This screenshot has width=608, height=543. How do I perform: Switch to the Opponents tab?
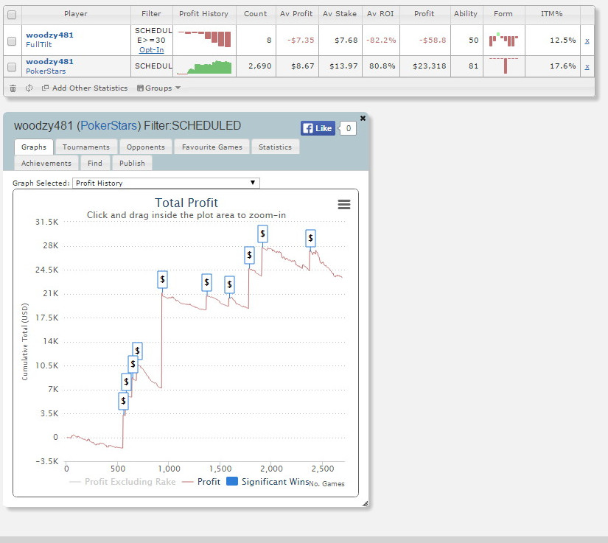[146, 147]
